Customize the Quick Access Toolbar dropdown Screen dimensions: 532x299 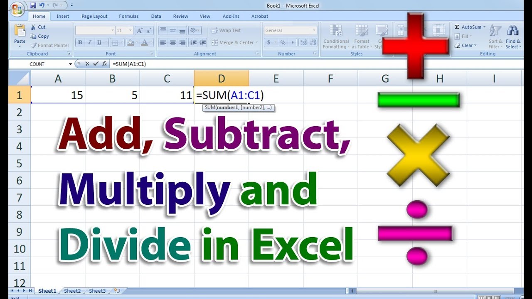click(x=72, y=5)
